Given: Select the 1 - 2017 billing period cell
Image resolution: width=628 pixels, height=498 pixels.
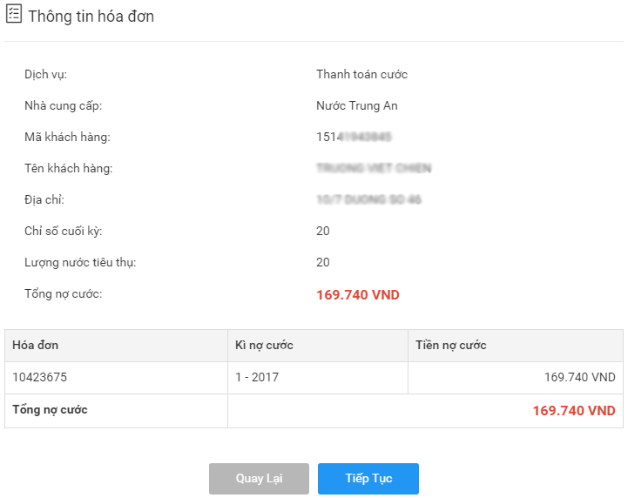Looking at the screenshot, I should [x=257, y=377].
